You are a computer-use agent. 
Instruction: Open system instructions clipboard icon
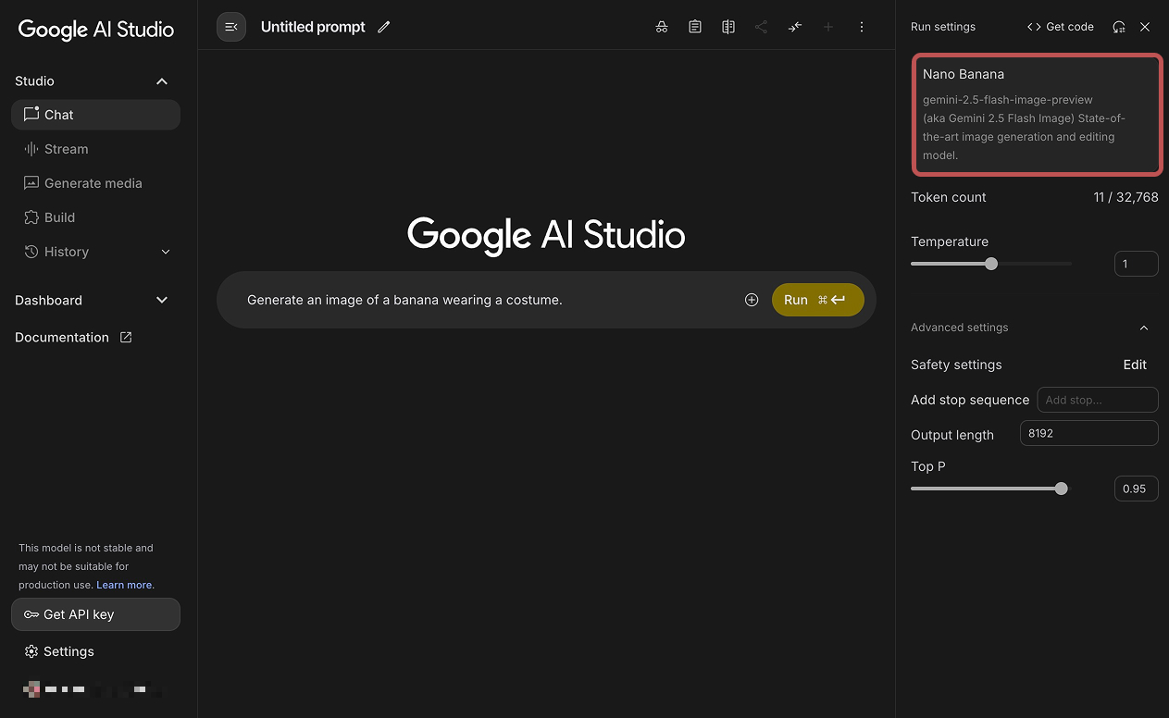[x=695, y=27]
